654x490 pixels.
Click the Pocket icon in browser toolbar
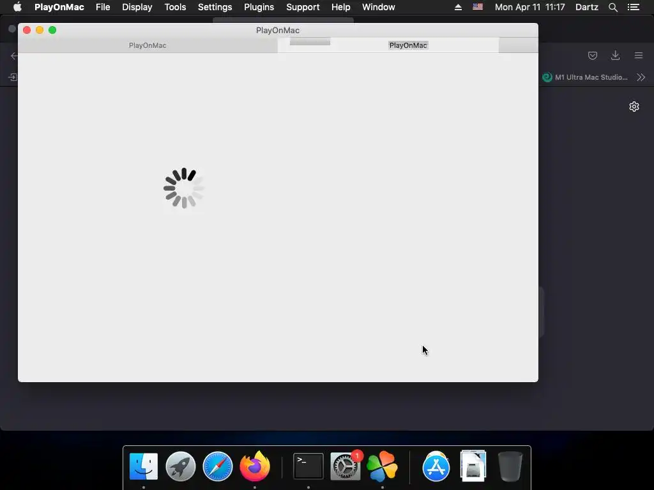pyautogui.click(x=592, y=56)
